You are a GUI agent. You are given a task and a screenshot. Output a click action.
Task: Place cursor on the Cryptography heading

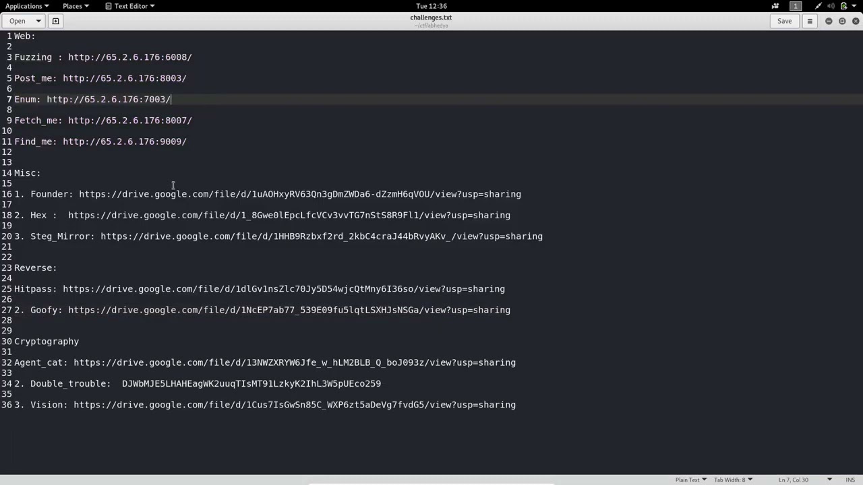[x=47, y=342]
